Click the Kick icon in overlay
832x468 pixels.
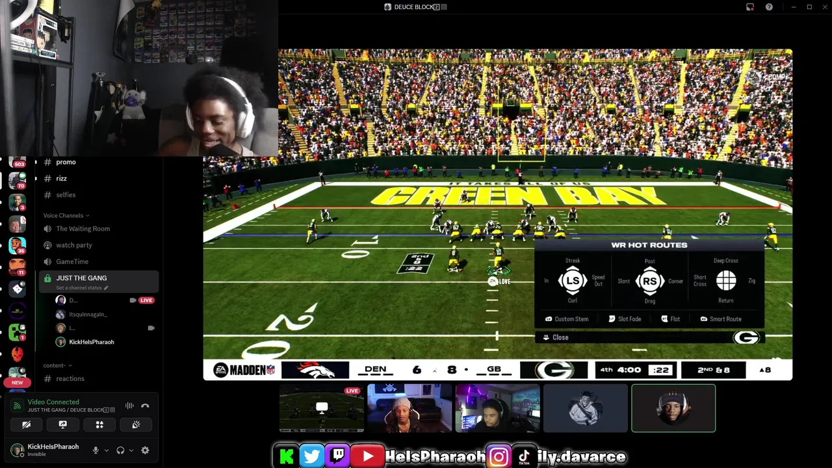pos(287,456)
